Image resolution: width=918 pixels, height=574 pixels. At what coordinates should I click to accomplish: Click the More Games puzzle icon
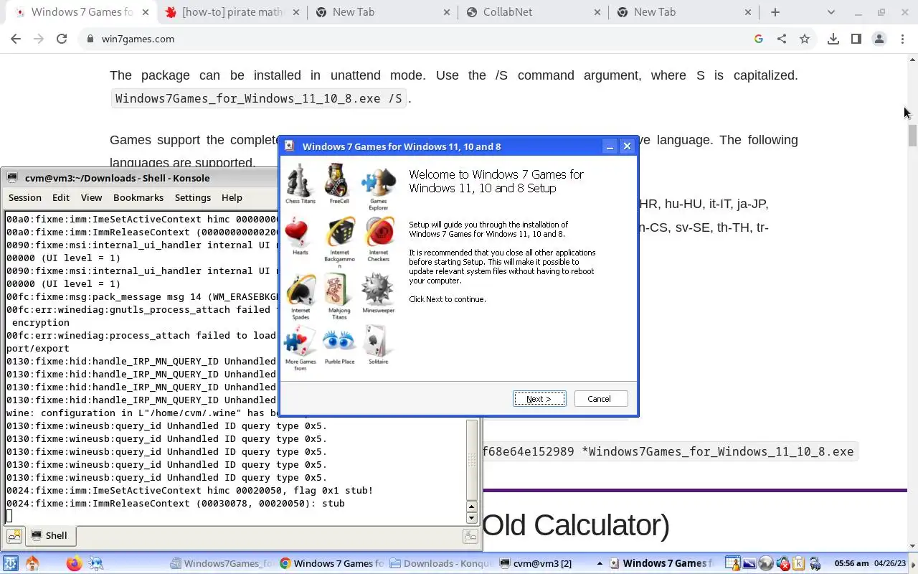coord(301,342)
